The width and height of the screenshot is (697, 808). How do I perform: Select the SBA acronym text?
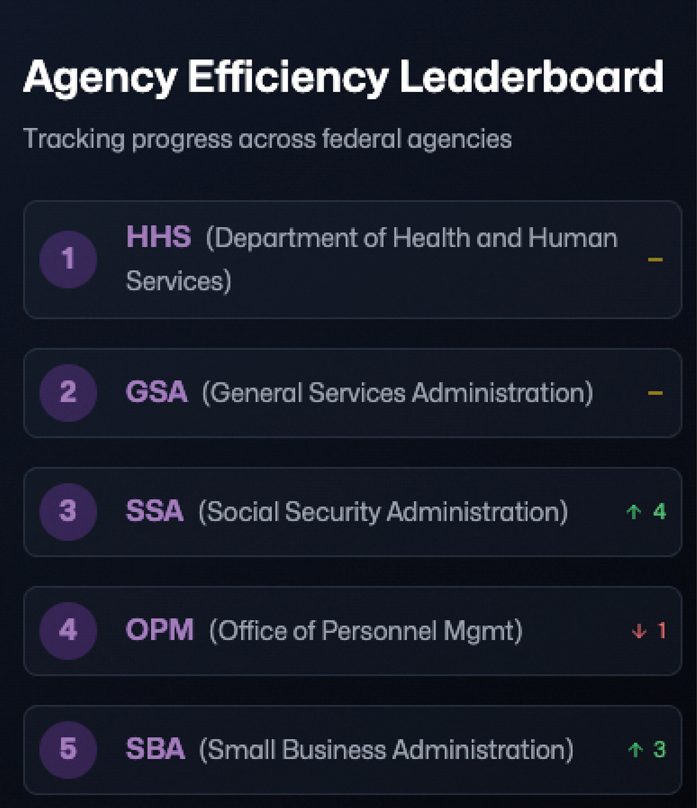click(x=155, y=749)
